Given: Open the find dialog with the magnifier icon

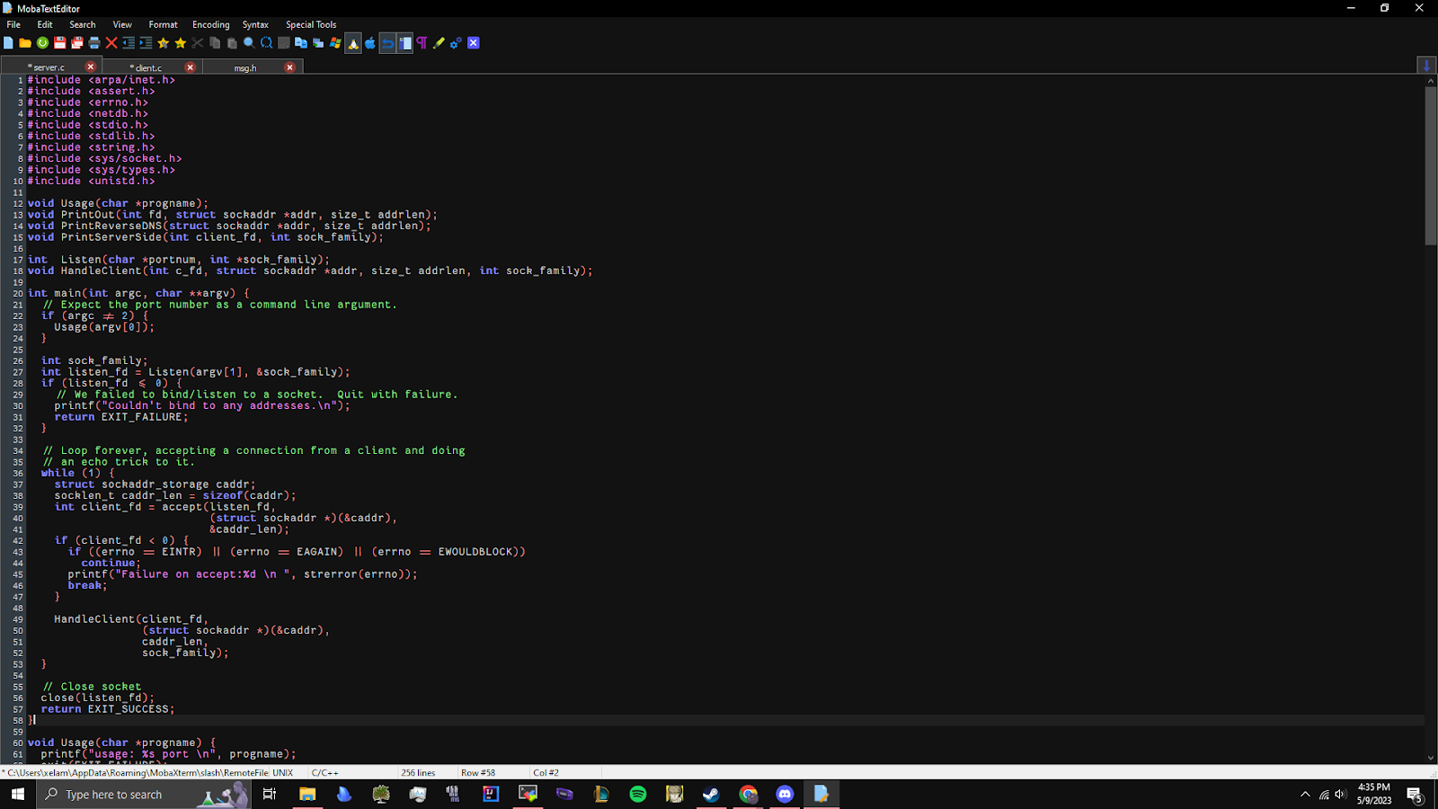Looking at the screenshot, I should pyautogui.click(x=249, y=43).
